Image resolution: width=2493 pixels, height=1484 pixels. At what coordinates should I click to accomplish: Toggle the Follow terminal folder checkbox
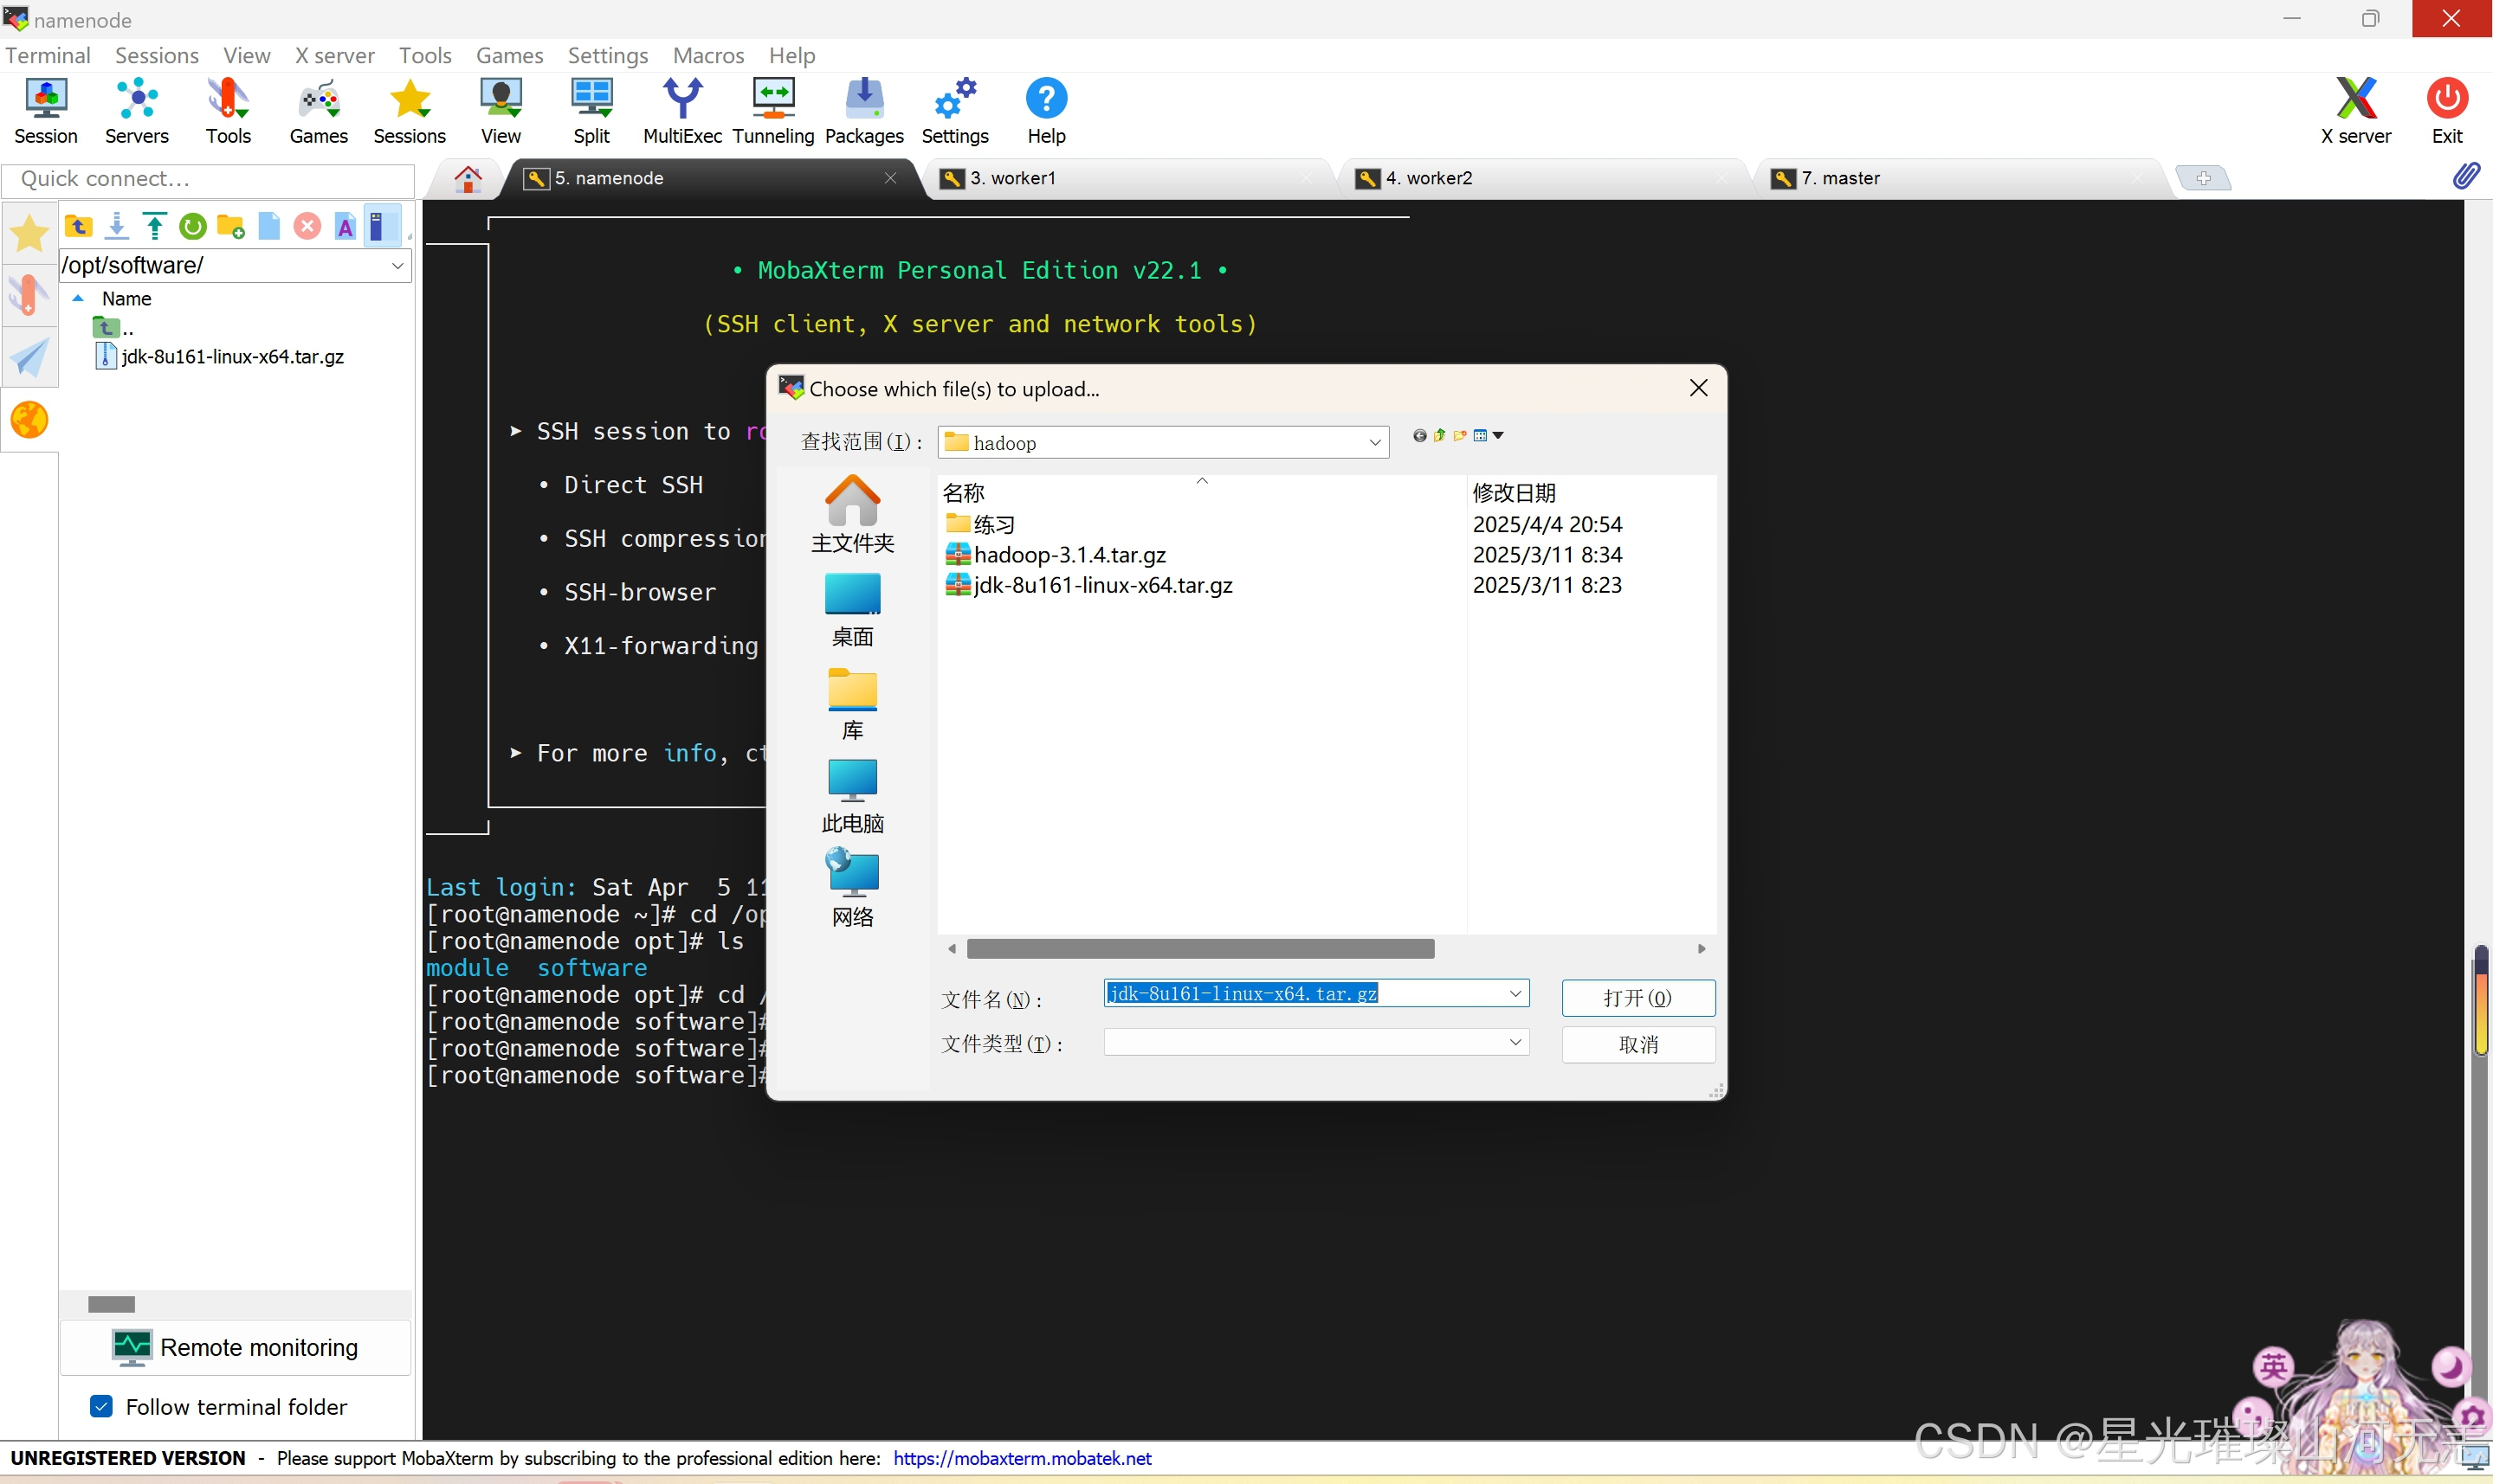pyautogui.click(x=101, y=1406)
